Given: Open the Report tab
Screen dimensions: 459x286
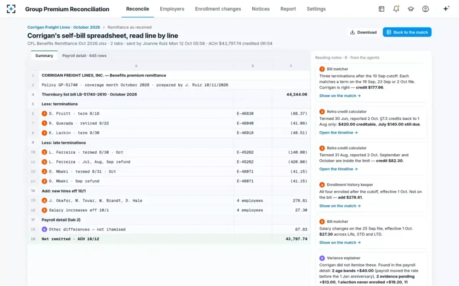Looking at the screenshot, I should tap(288, 9).
